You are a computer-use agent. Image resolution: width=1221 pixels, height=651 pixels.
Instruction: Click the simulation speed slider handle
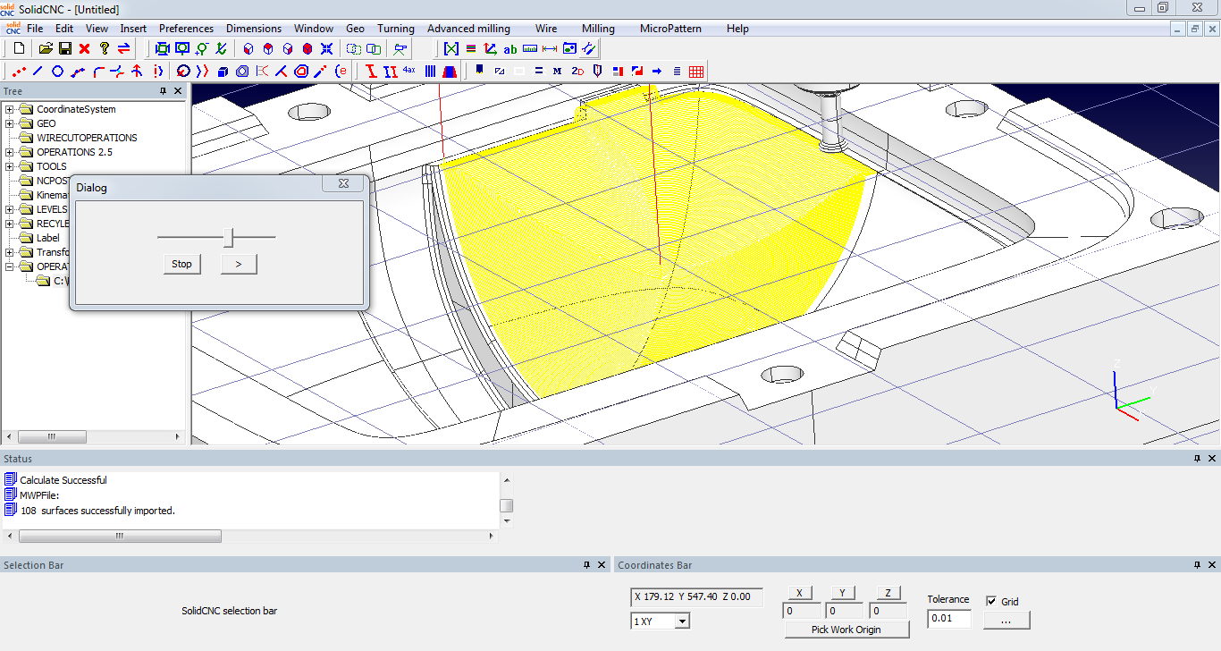pos(229,237)
